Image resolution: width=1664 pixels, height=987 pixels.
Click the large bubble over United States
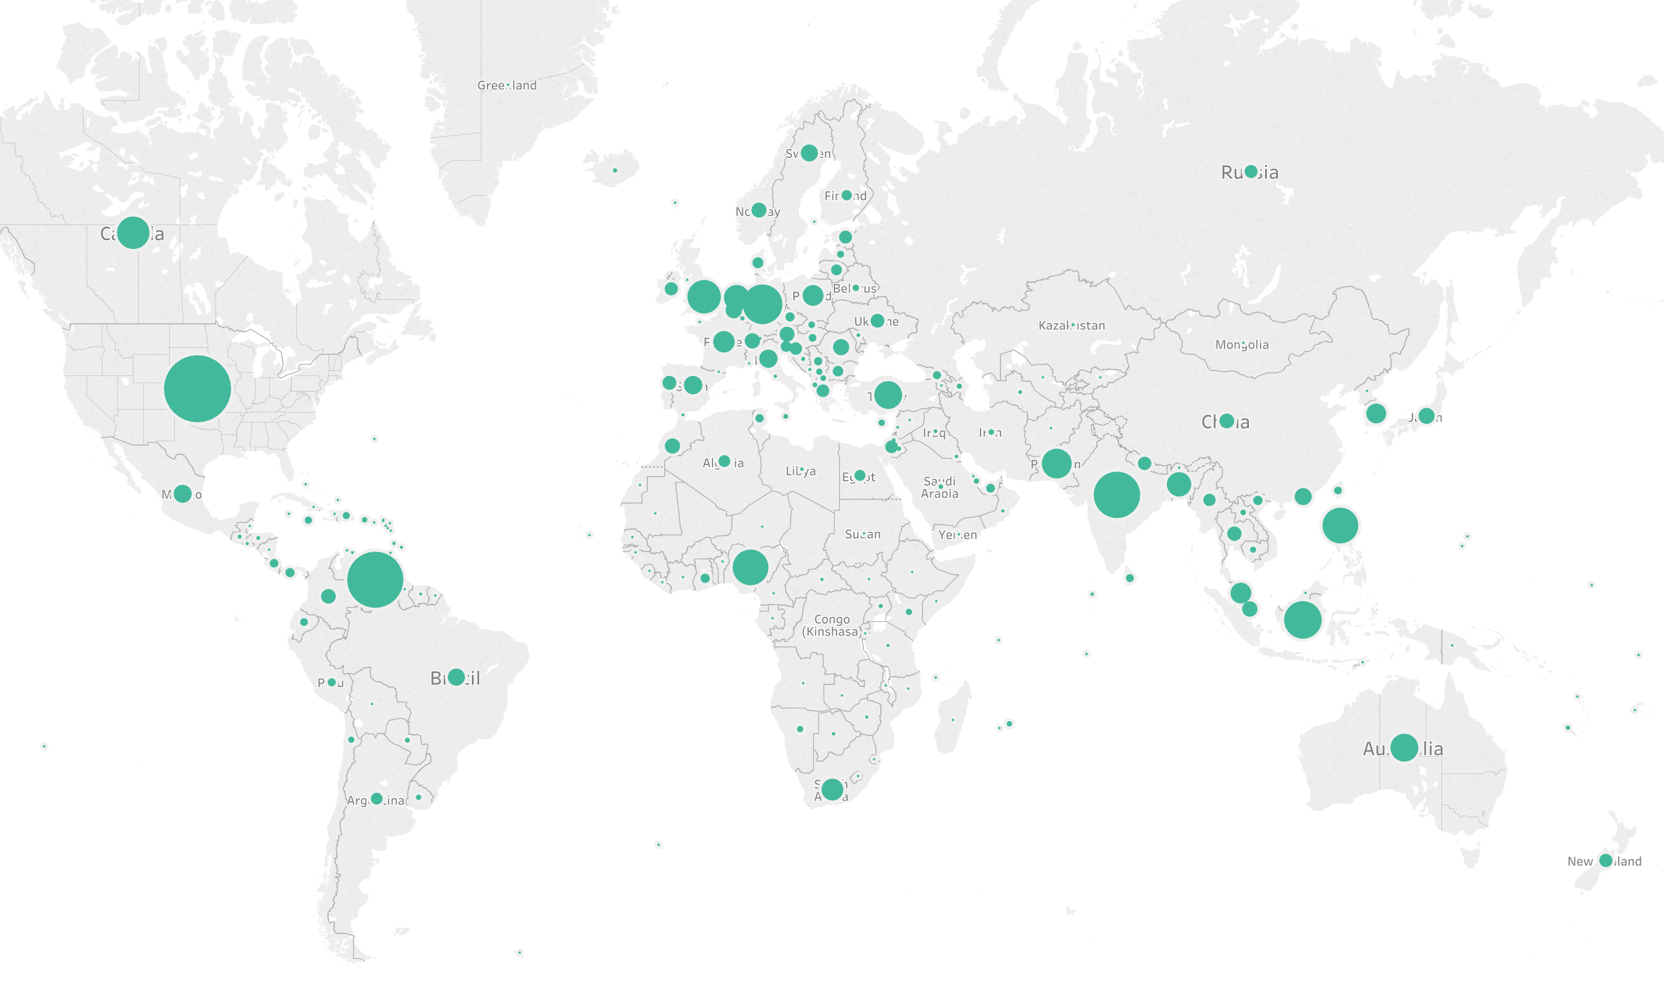pos(197,388)
